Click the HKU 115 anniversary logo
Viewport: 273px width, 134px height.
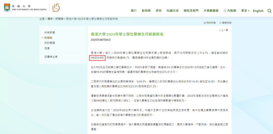[x=56, y=8]
